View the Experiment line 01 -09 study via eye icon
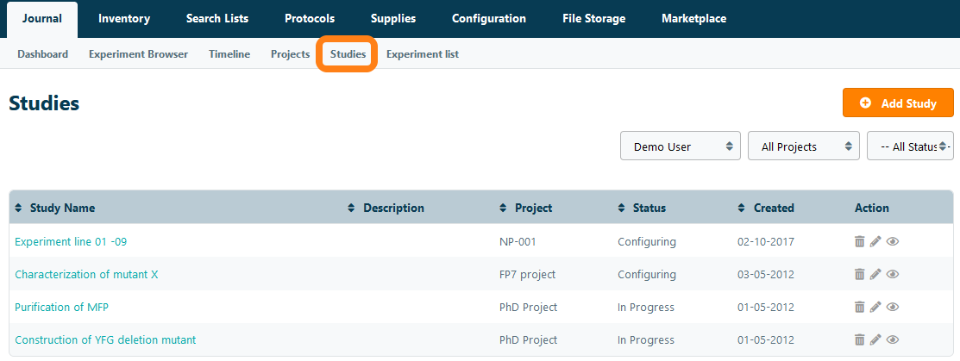 click(893, 242)
